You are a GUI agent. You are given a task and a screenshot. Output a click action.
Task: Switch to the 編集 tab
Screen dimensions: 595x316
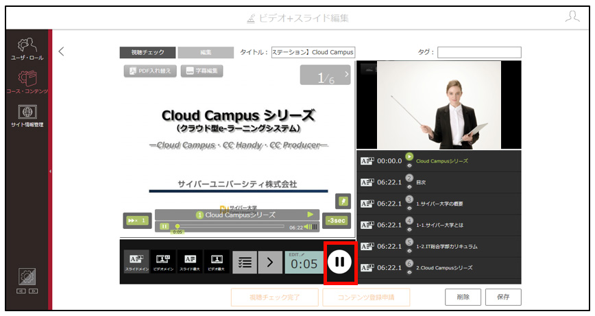click(x=206, y=52)
